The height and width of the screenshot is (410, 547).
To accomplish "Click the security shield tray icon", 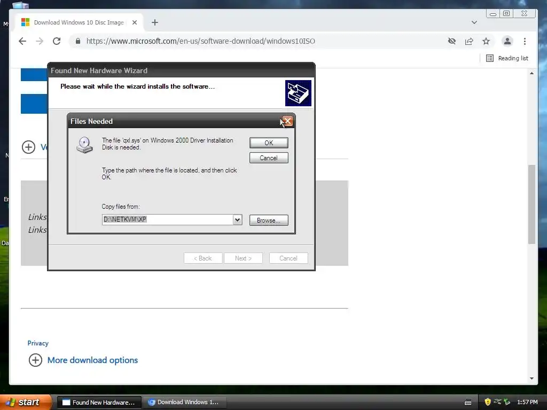I will pyautogui.click(x=488, y=402).
